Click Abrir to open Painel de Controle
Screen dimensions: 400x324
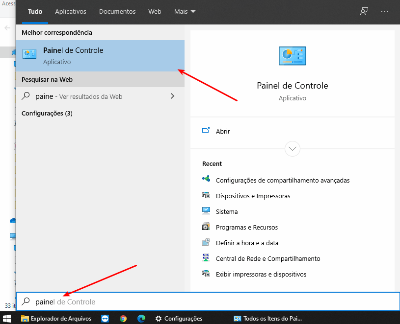coord(223,131)
